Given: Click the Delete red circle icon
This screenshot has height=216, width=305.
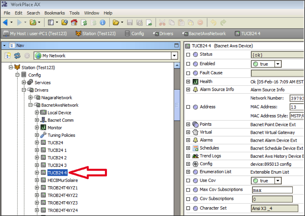Looking at the screenshot, I should 200,23.
